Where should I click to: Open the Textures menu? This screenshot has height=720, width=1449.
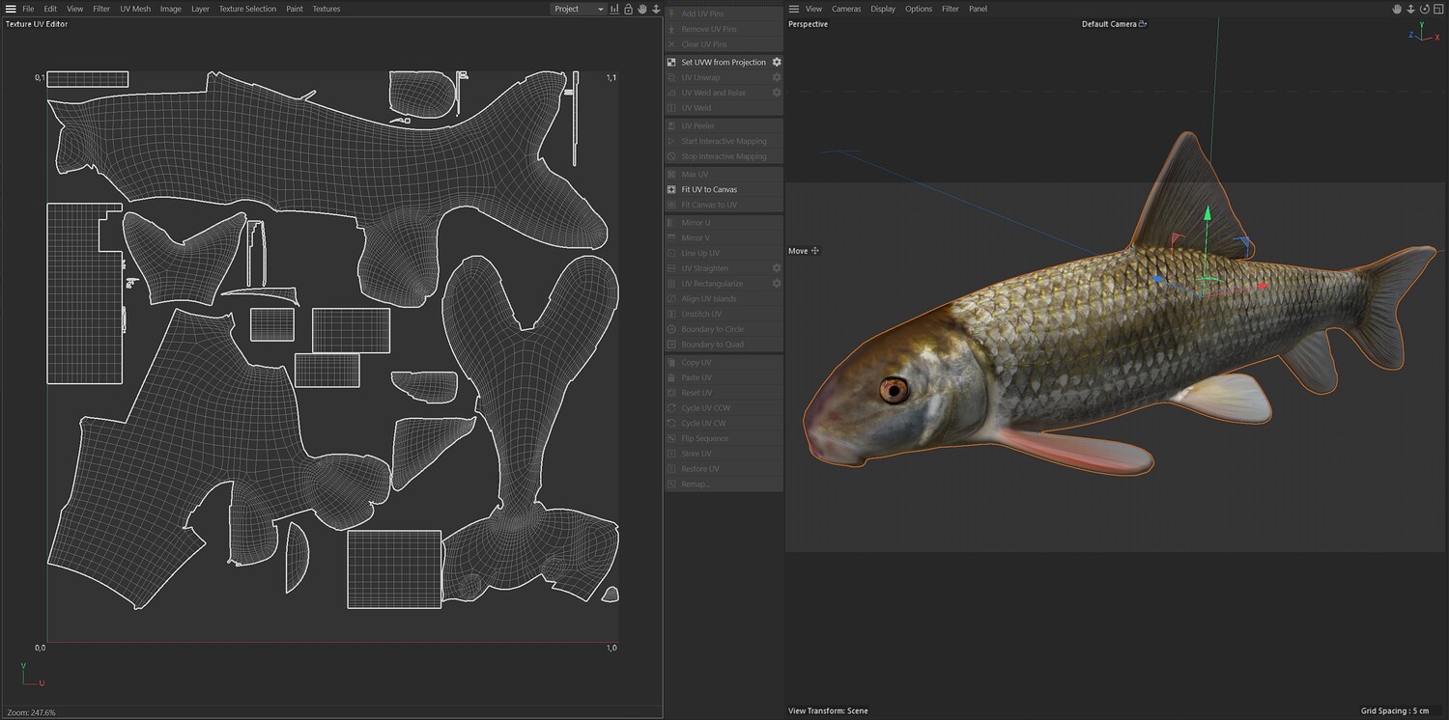[327, 9]
